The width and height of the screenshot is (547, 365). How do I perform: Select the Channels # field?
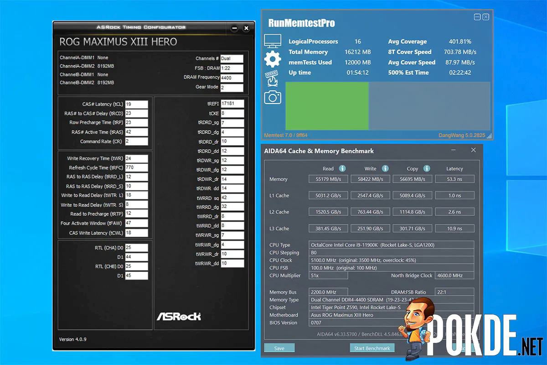click(x=232, y=59)
